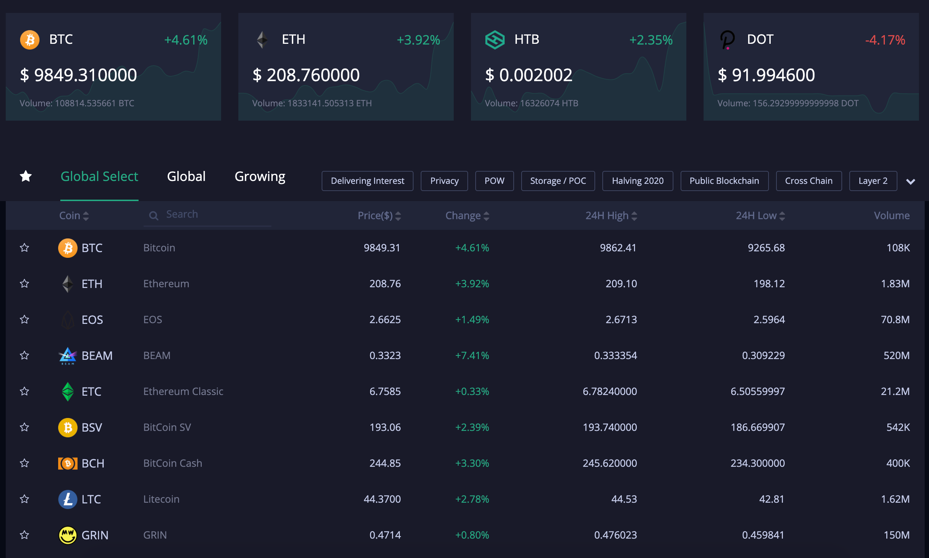This screenshot has height=558, width=929.
Task: Favorite LTC with its star toggle
Action: [x=24, y=499]
